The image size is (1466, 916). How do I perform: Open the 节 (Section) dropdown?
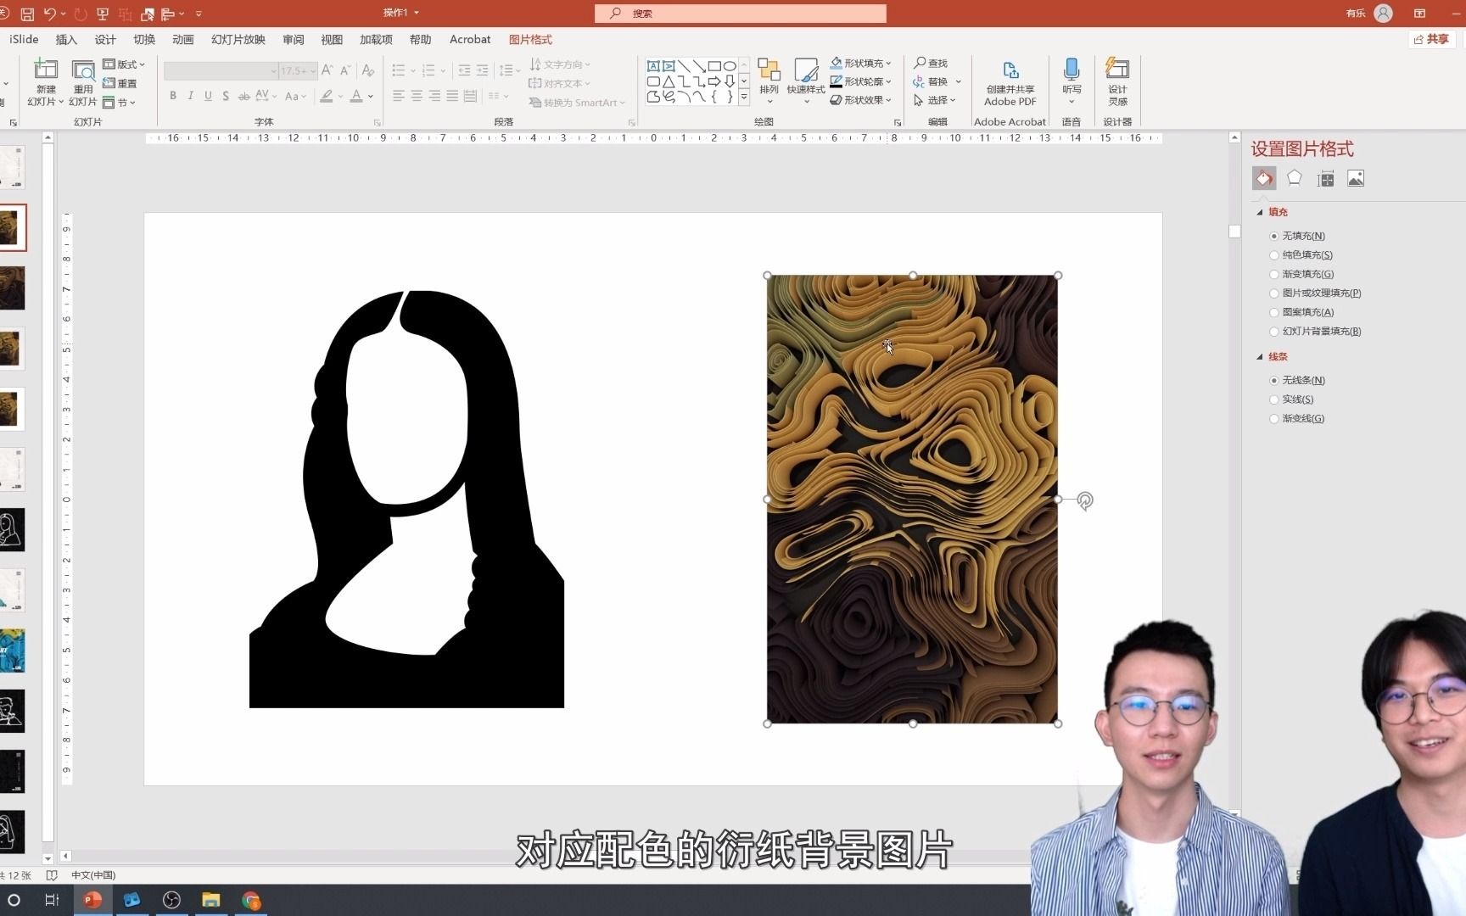pos(120,103)
